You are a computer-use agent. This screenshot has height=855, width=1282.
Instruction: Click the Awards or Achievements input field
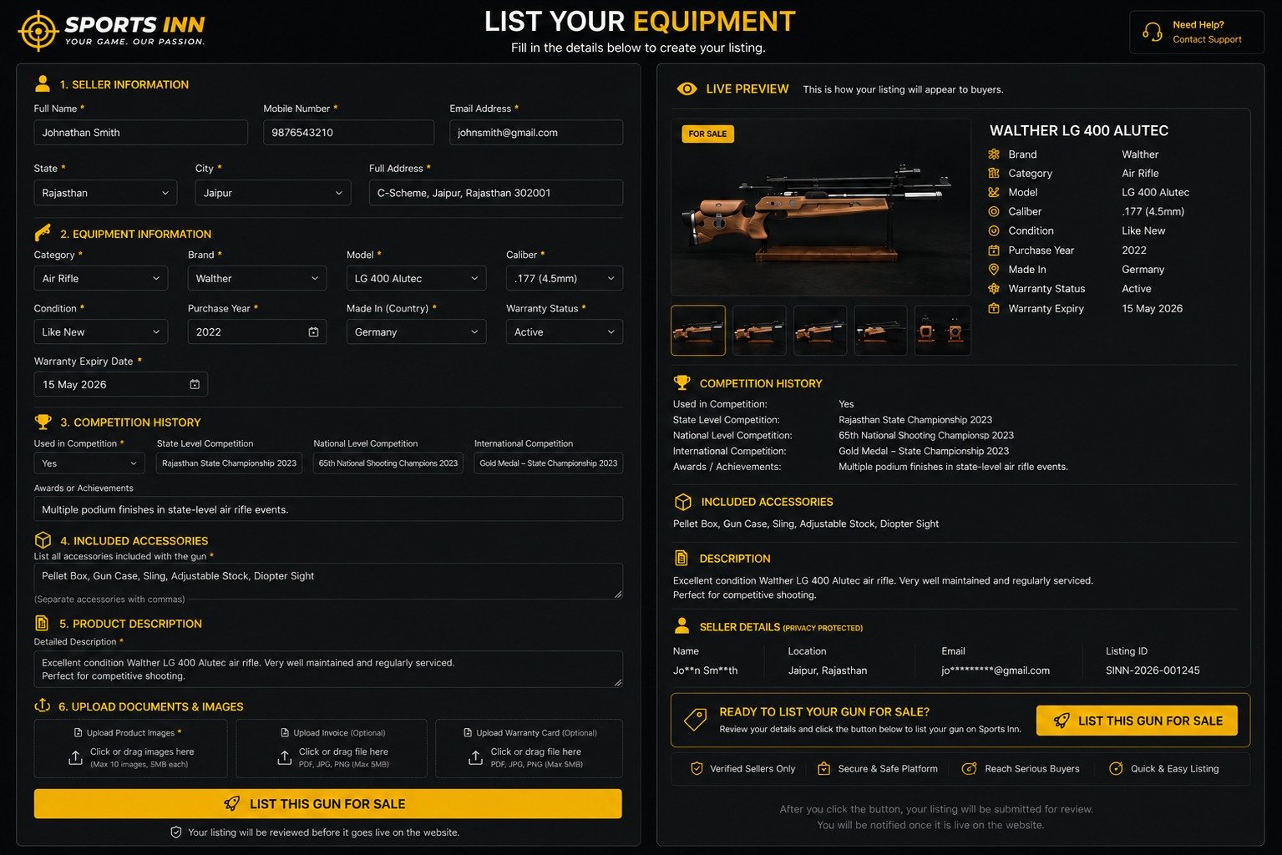tap(328, 509)
